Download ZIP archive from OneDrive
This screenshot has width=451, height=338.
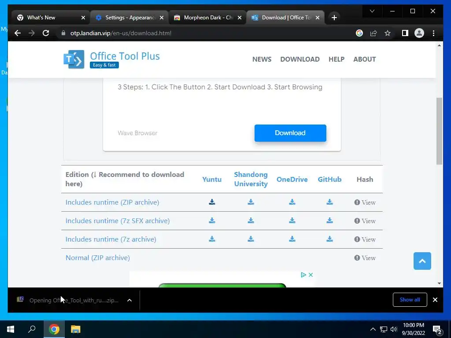[x=292, y=202]
